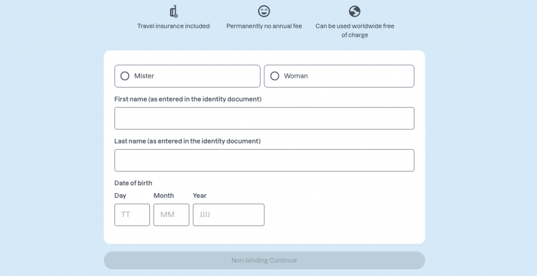The width and height of the screenshot is (537, 276).
Task: Click the 'Travel insurance included' text
Action: click(173, 26)
